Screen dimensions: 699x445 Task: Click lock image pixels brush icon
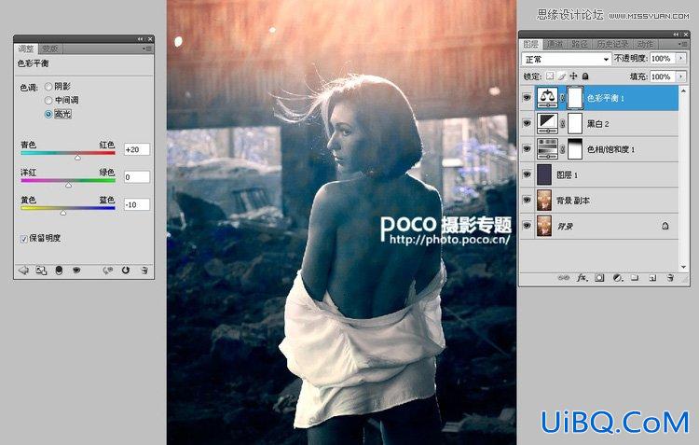[562, 76]
